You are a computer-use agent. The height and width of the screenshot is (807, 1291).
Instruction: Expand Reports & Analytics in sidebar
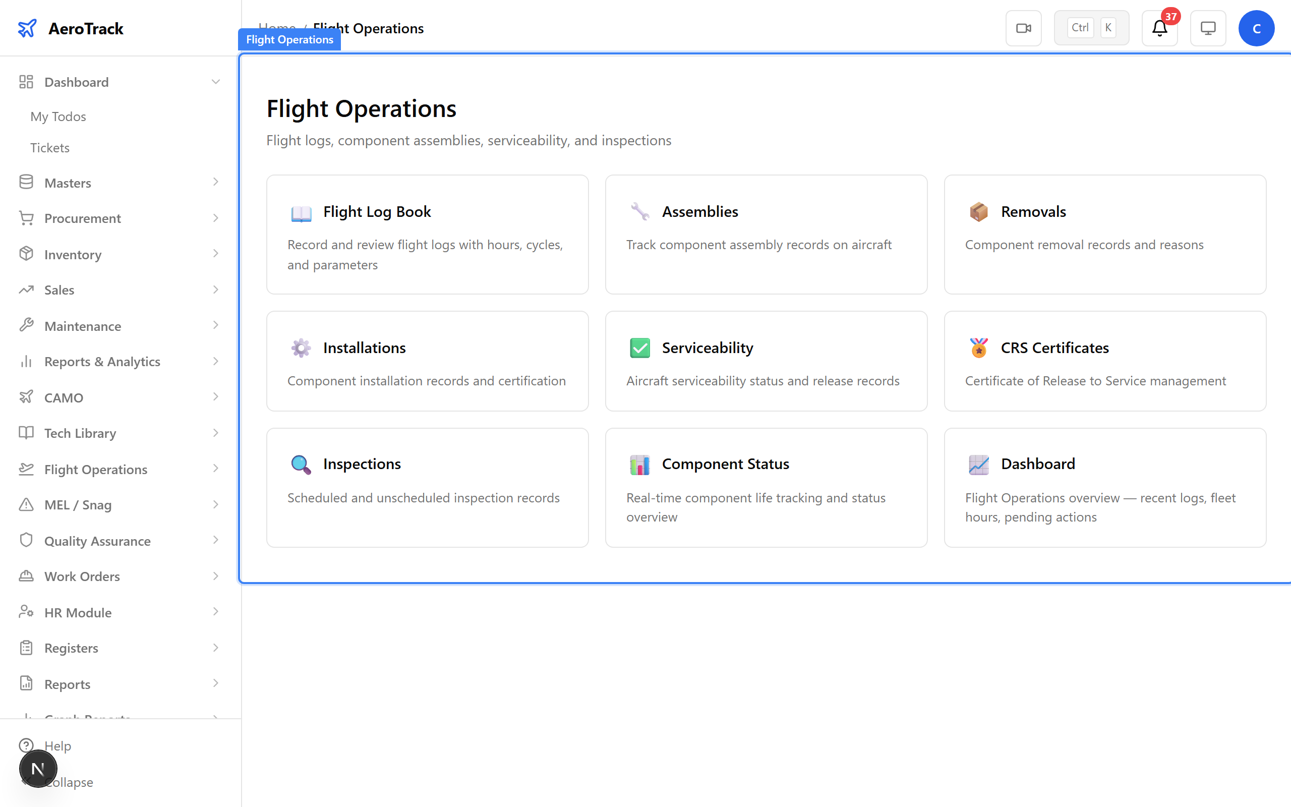(x=215, y=361)
